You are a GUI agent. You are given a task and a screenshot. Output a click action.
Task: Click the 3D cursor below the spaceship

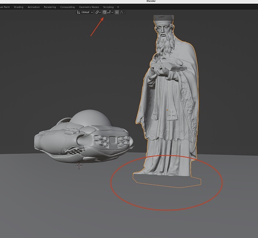[79, 165]
